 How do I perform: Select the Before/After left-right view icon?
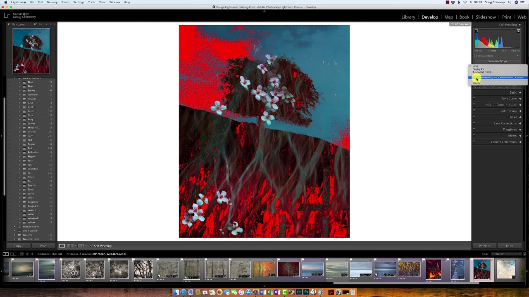(70, 246)
